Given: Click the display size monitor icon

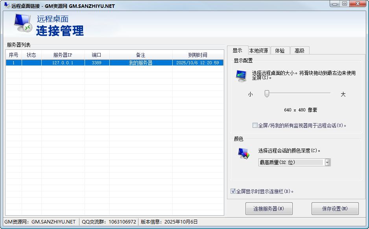Looking at the screenshot, I should [241, 76].
